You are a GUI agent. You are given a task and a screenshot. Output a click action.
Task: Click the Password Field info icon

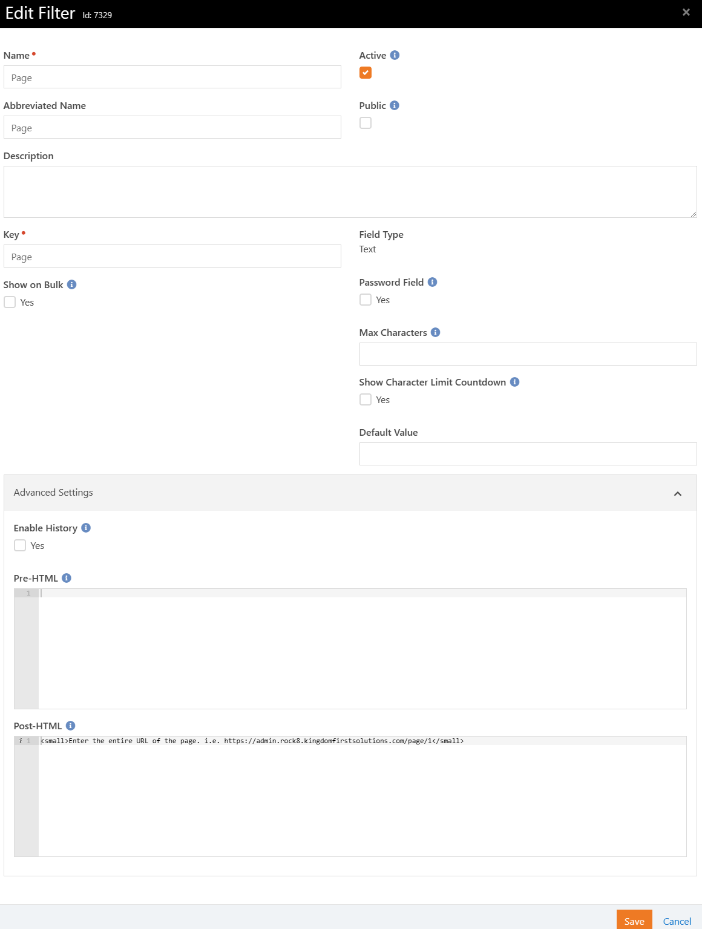click(432, 282)
